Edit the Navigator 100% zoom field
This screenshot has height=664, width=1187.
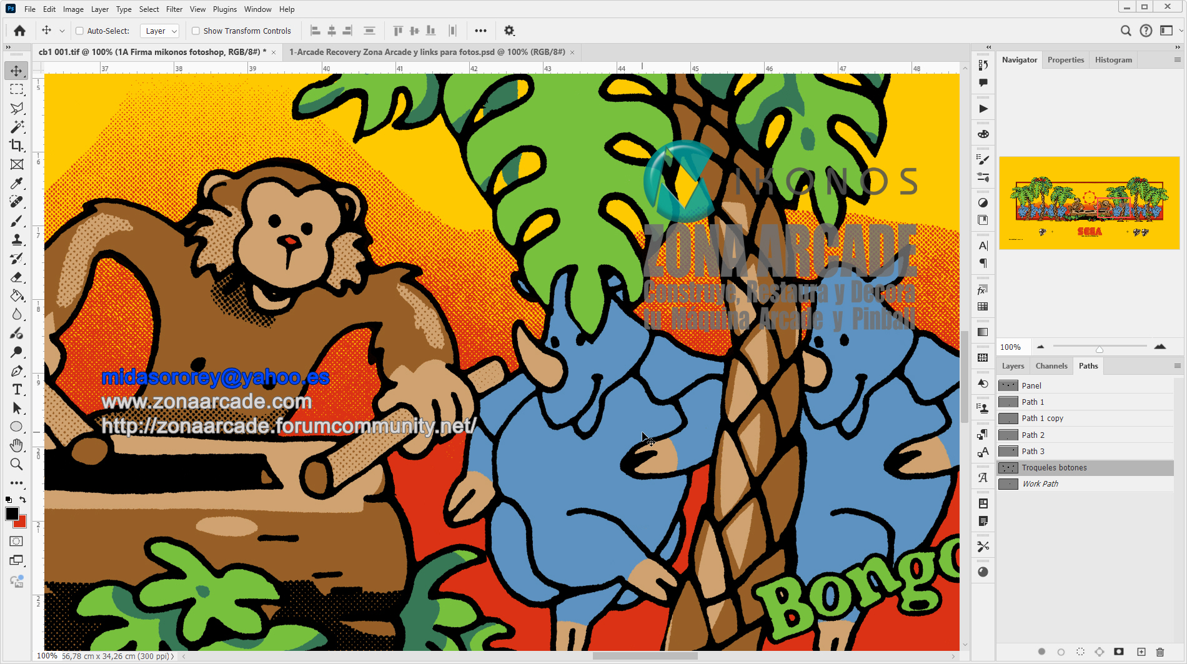[1012, 347]
